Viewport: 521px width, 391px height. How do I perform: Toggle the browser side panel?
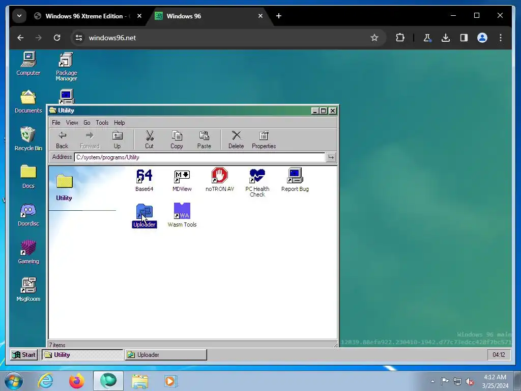(x=464, y=38)
